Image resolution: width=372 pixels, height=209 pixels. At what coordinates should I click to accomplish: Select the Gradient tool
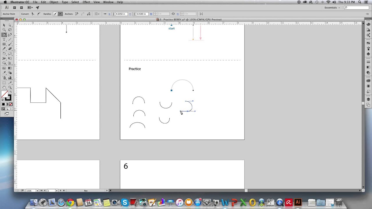(x=10, y=68)
